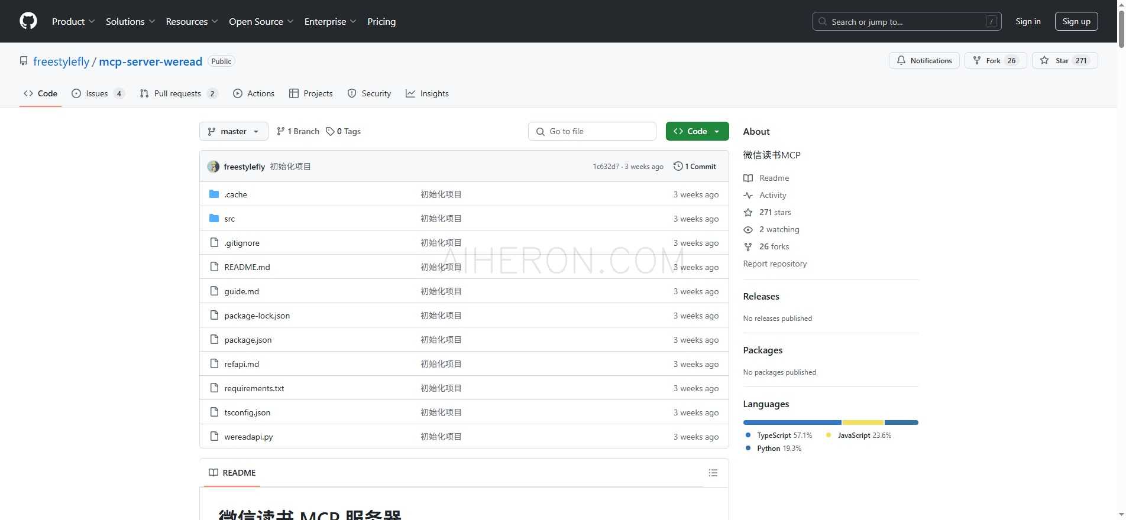Switch to the Projects tab

point(310,93)
